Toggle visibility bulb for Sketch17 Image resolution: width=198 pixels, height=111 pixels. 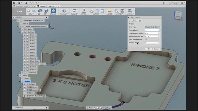(x=24, y=70)
